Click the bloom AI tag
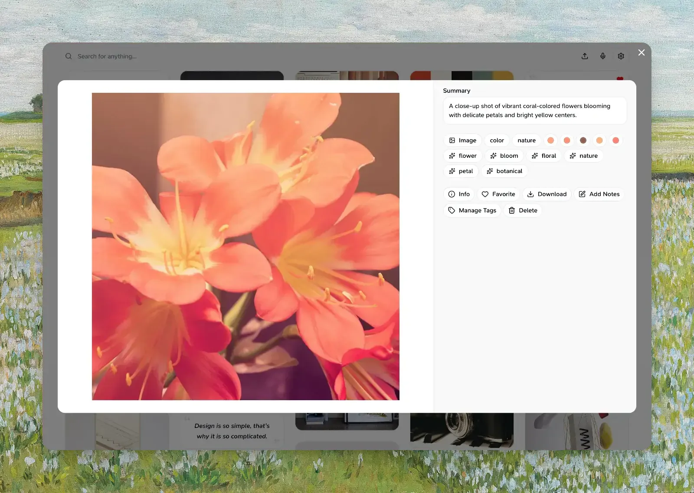This screenshot has height=493, width=694. click(504, 156)
